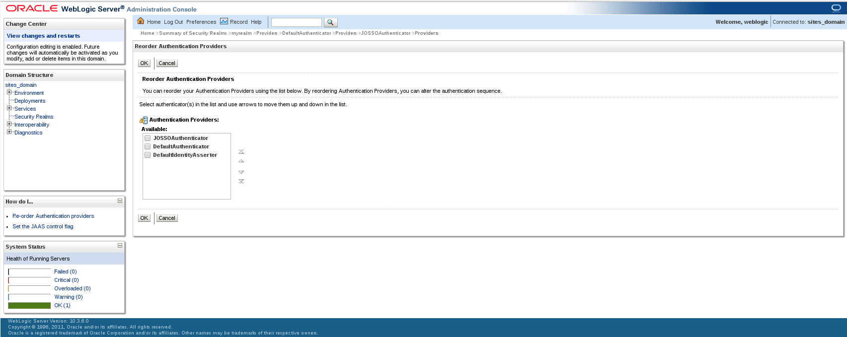Move selected provider down one position
The width and height of the screenshot is (847, 337).
(x=241, y=172)
